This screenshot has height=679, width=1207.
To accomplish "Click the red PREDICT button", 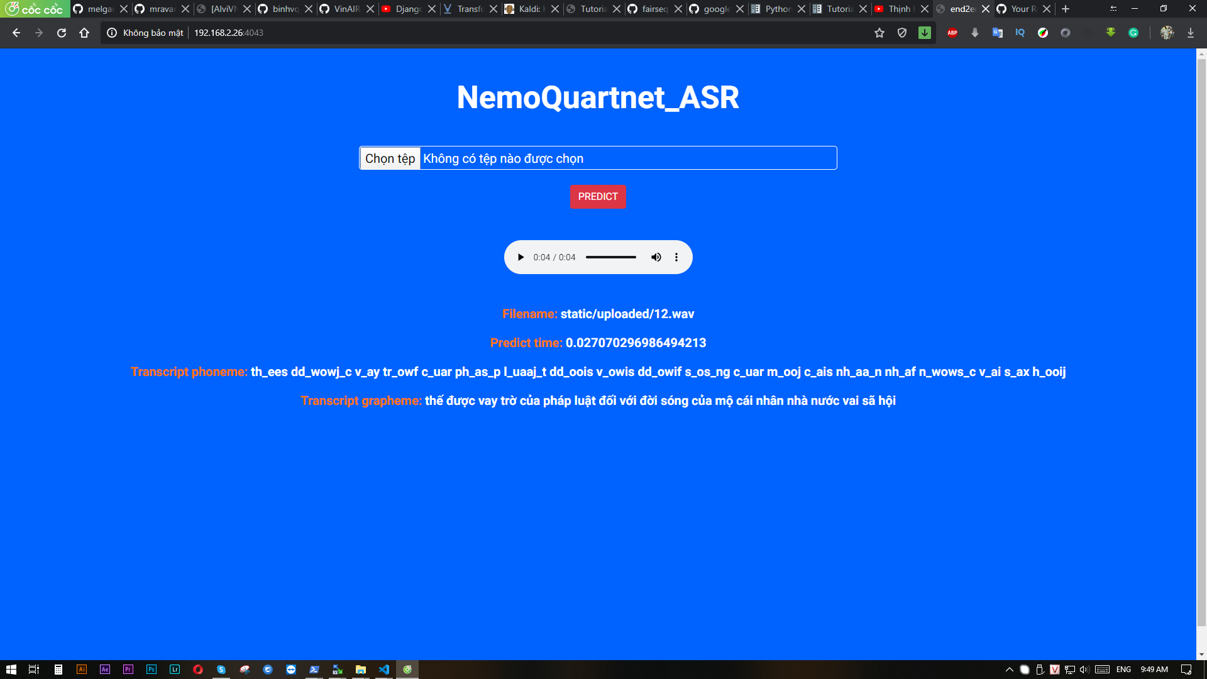I will tap(598, 197).
